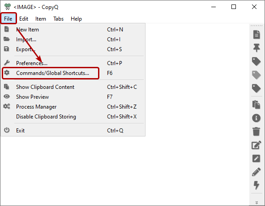Click the new item document icon in the sidebar toolbar
The height and width of the screenshot is (206, 265).
[256, 35]
